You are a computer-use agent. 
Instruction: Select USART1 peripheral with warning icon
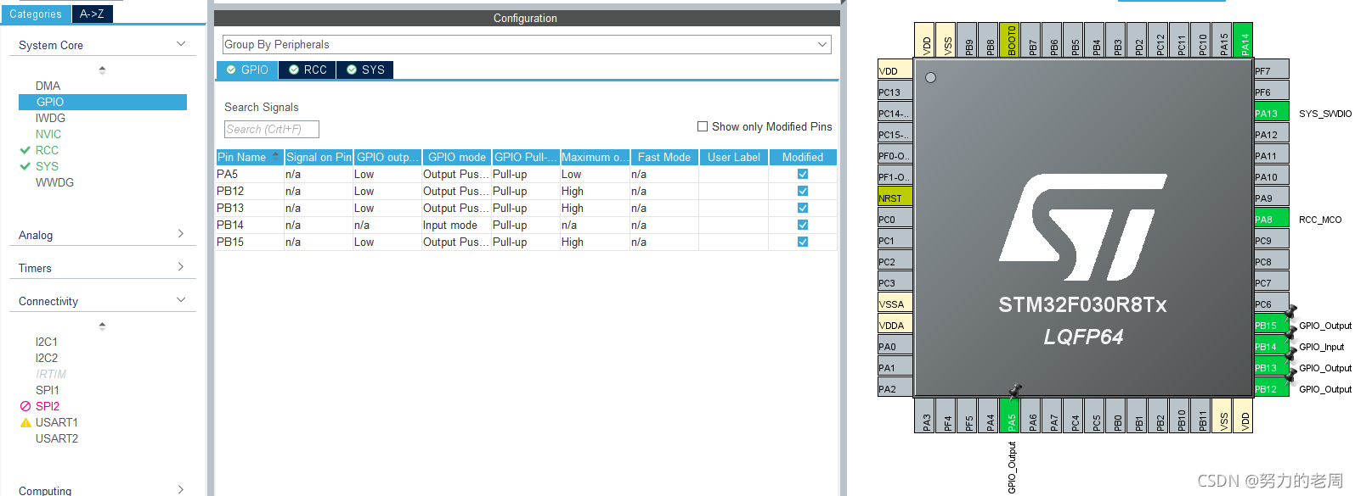point(56,422)
